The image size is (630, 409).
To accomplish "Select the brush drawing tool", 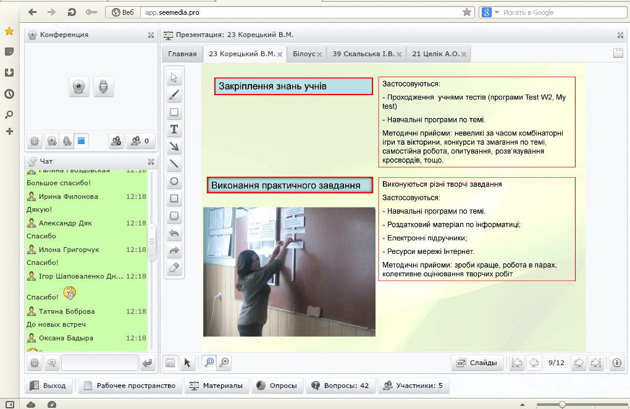I will coord(174,95).
